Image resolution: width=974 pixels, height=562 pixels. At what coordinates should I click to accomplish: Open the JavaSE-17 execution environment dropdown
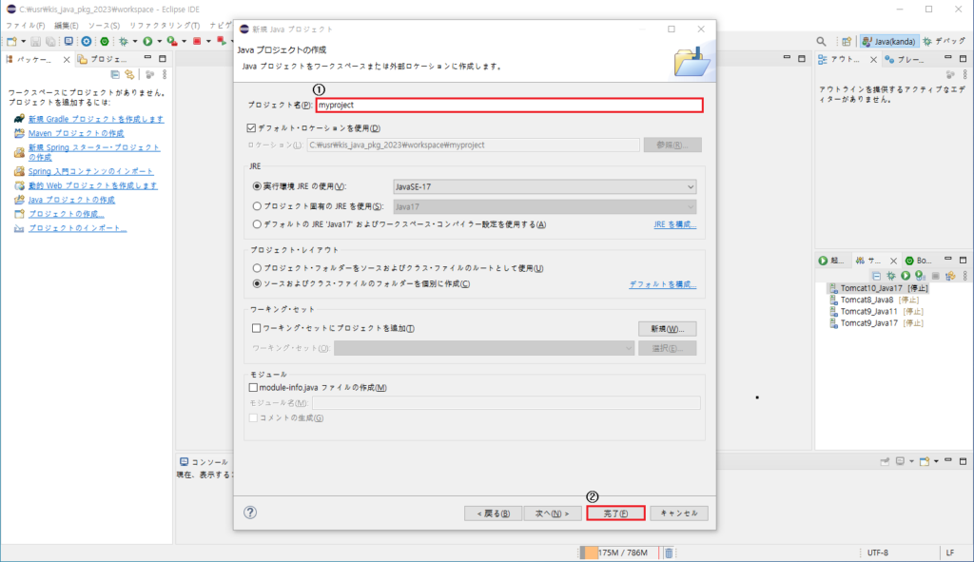coord(545,187)
